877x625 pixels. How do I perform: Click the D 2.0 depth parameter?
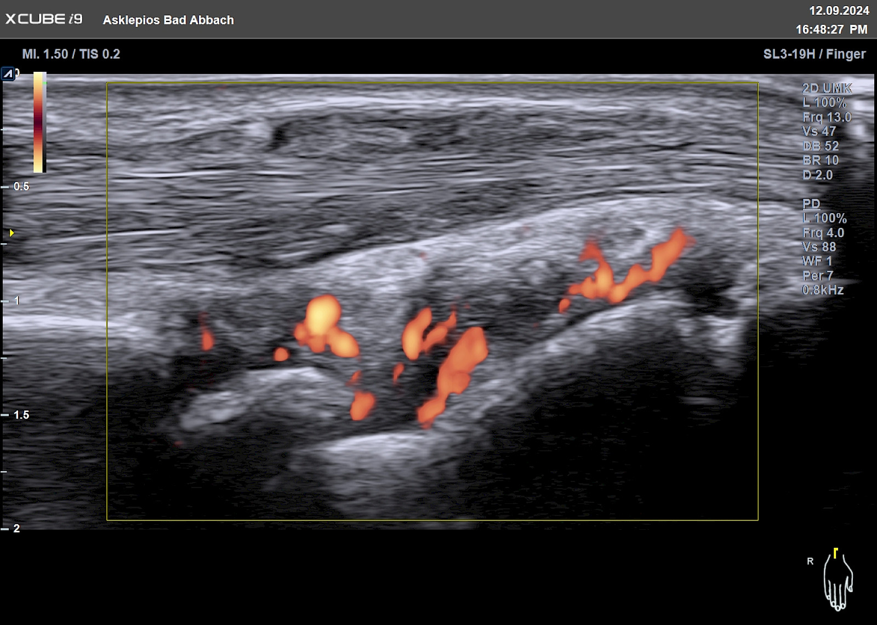click(817, 175)
